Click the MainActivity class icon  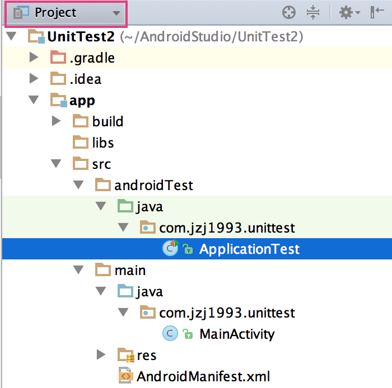click(170, 333)
